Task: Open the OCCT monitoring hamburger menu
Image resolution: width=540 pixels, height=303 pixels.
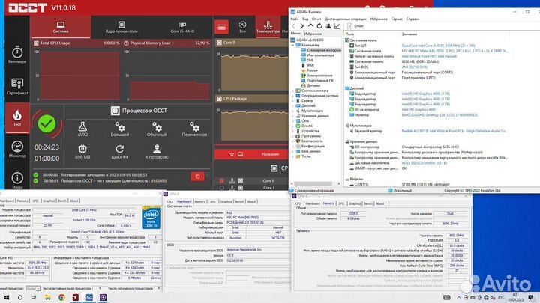Action: [221, 27]
